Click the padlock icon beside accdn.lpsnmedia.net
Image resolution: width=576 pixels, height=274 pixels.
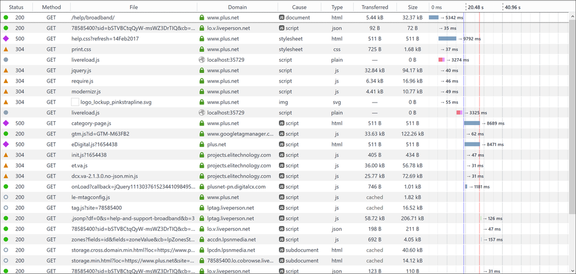(x=201, y=239)
